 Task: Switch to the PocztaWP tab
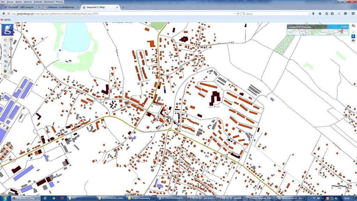click(x=22, y=7)
